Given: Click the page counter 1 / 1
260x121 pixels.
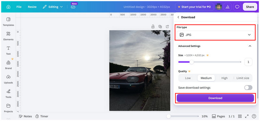Looking at the screenshot, I should point(231,116).
